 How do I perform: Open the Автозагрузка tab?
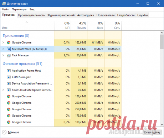point(86,15)
